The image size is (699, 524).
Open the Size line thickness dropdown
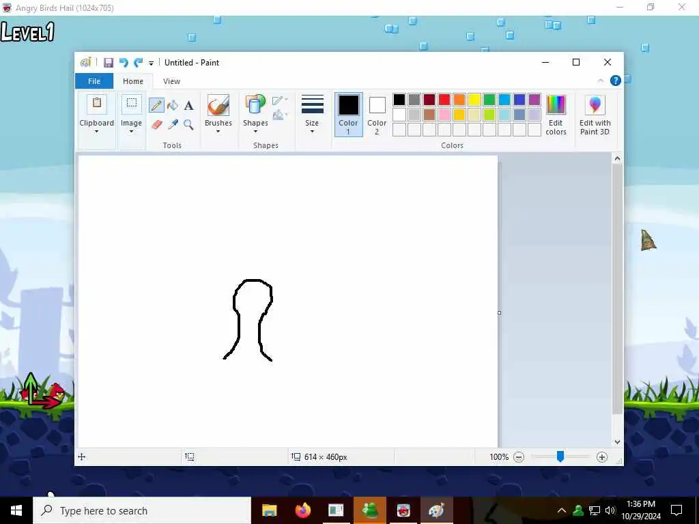point(312,115)
